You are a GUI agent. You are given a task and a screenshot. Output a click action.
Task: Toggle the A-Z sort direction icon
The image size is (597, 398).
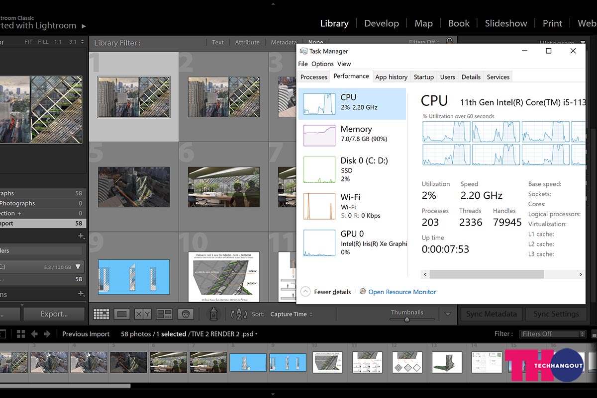[239, 314]
